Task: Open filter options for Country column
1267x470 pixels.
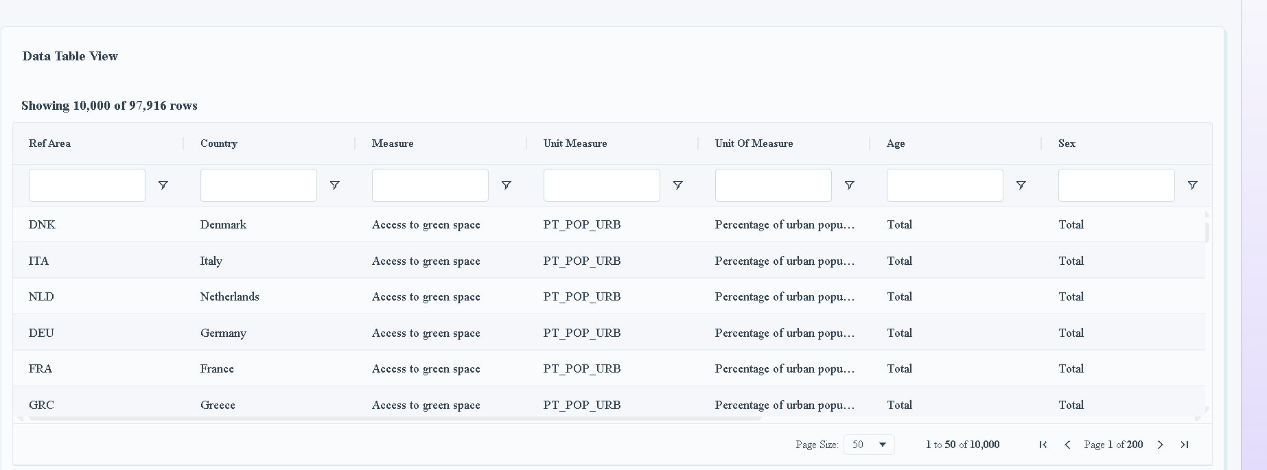Action: [x=335, y=185]
